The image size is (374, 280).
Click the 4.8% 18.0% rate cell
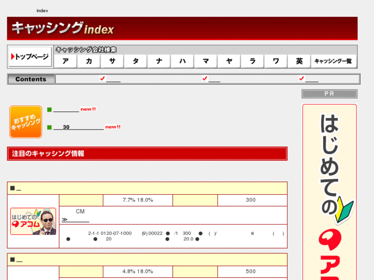[x=138, y=271]
